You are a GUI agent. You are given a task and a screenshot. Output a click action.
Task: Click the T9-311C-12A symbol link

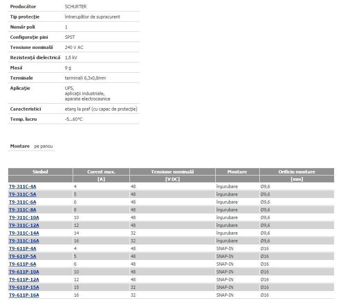pos(24,225)
